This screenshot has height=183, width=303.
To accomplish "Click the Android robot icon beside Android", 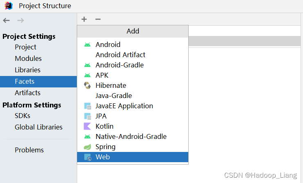I will coord(87,45).
